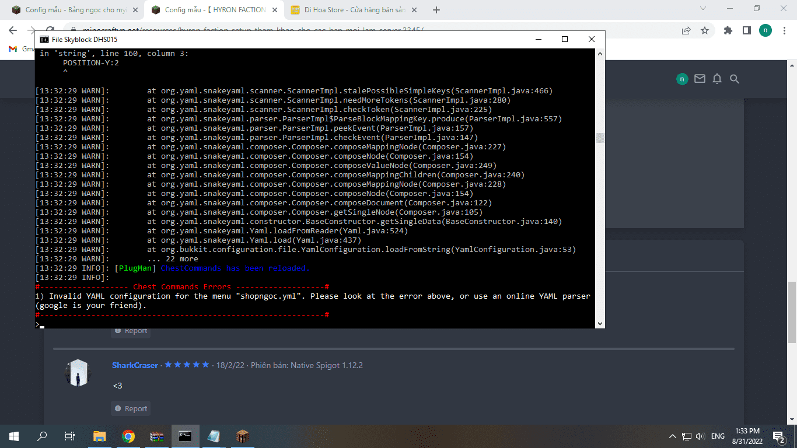This screenshot has width=797, height=448.
Task: Open SharkCraser's avatar image
Action: (77, 373)
